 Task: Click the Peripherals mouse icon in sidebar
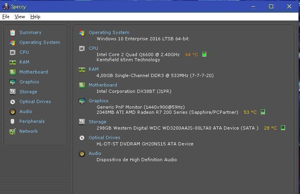(12, 121)
